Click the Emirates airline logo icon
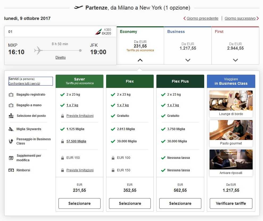The width and height of the screenshot is (263, 221). [98, 32]
